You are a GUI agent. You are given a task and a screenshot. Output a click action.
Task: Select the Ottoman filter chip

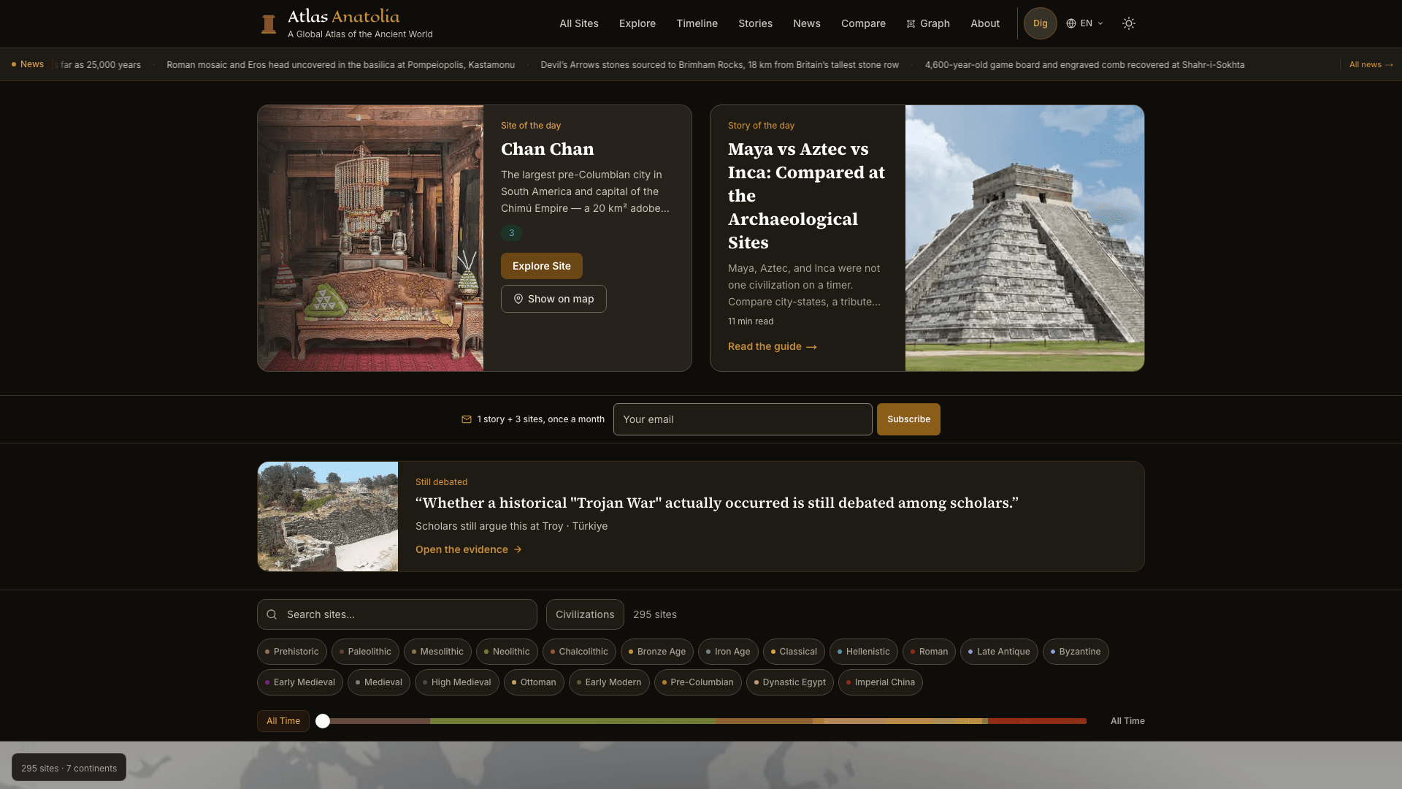(x=534, y=682)
